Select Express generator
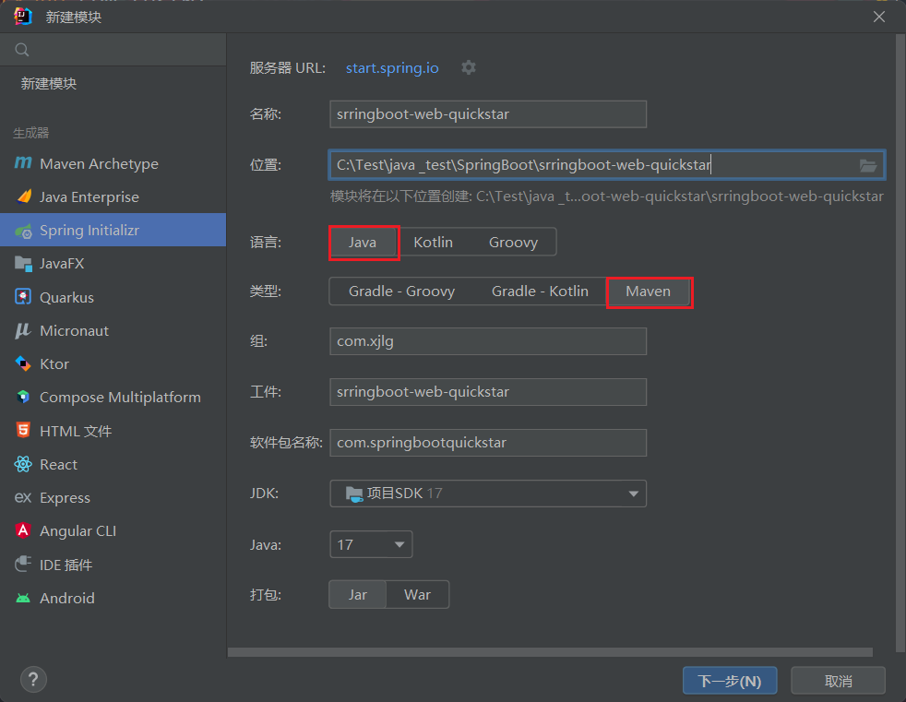906x702 pixels. point(113,497)
